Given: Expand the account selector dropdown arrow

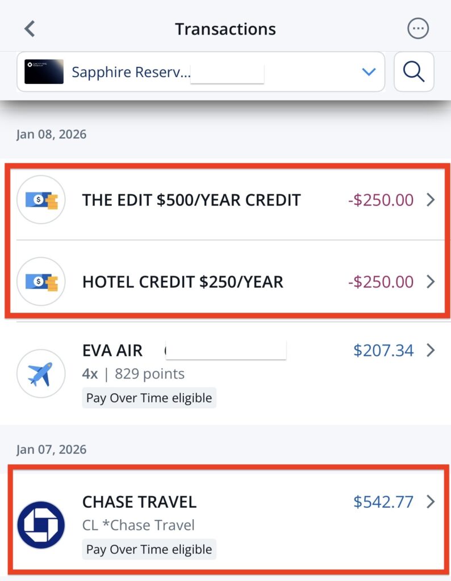Looking at the screenshot, I should point(369,72).
